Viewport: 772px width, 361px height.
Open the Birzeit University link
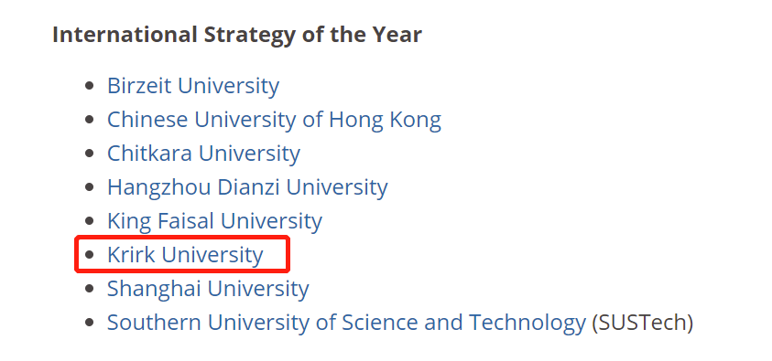[193, 86]
